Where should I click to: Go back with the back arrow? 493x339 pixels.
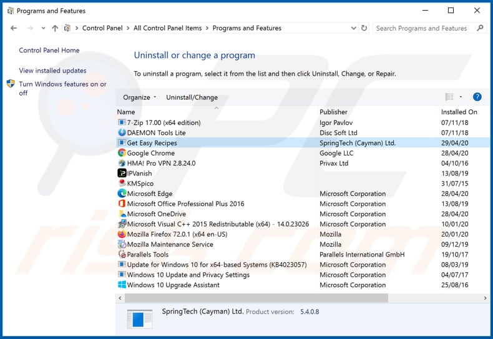tap(14, 28)
